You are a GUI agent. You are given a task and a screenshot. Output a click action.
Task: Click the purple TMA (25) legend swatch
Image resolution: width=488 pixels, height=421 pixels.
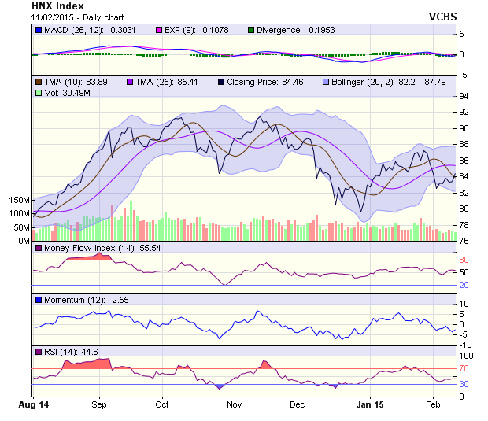click(130, 82)
